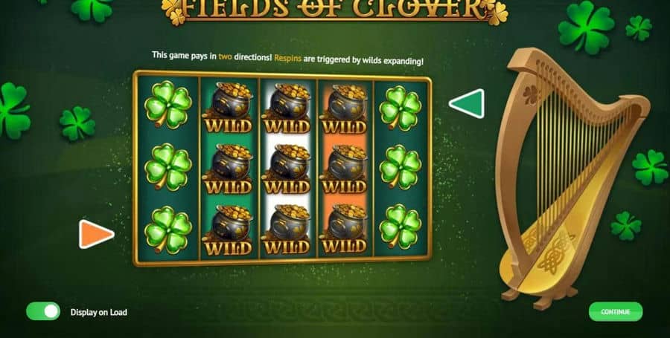The image size is (670, 338).
Task: Click the 'Display on Load' label text
Action: (99, 312)
